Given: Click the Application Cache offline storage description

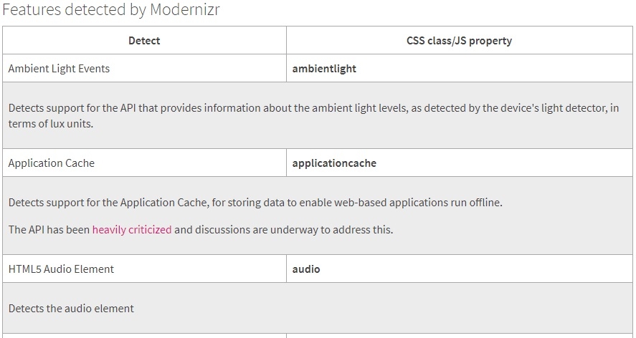Looking at the screenshot, I should pos(255,203).
